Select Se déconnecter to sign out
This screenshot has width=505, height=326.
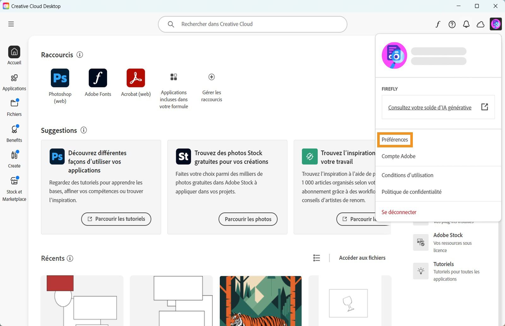(399, 212)
